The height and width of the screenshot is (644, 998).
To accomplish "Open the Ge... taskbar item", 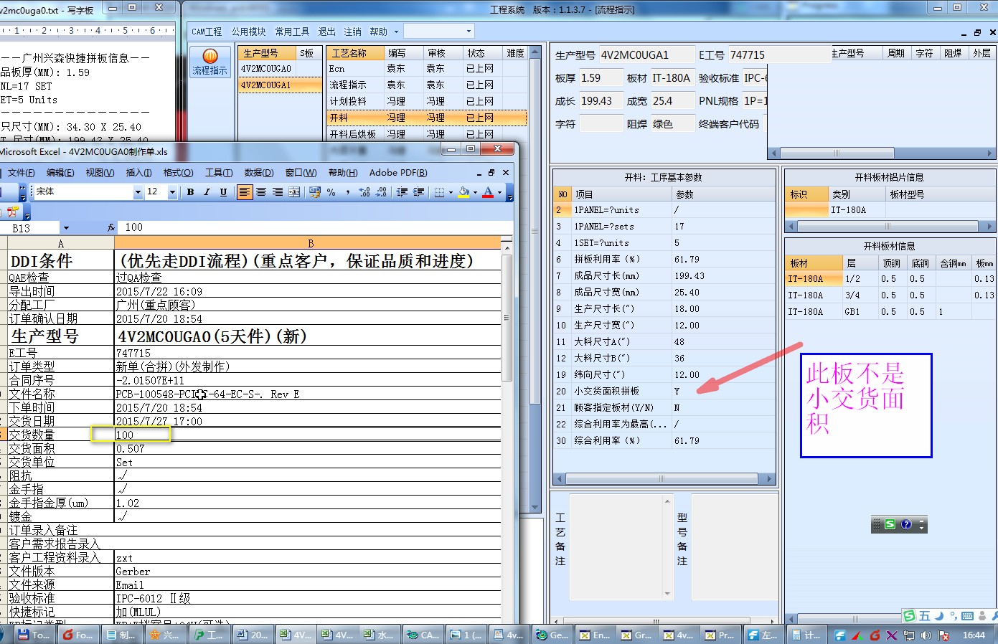I will [552, 635].
